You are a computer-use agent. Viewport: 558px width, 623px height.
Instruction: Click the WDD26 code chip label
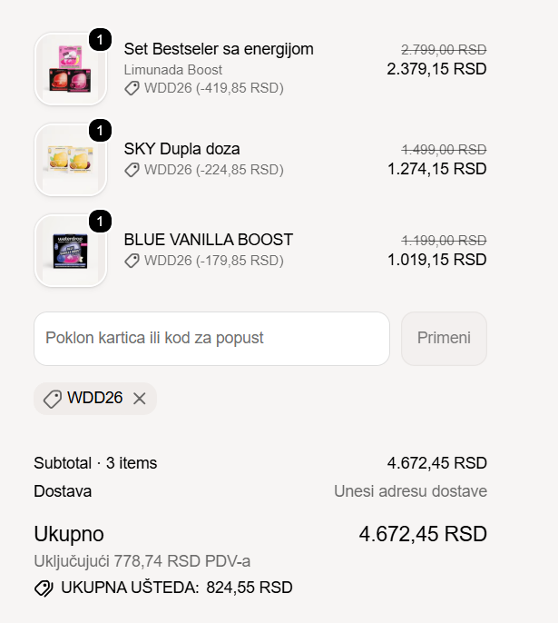coord(95,398)
